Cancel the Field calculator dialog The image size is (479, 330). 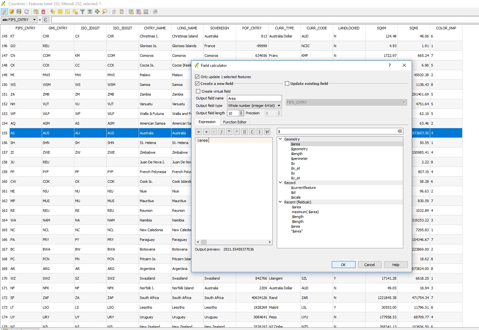369,265
